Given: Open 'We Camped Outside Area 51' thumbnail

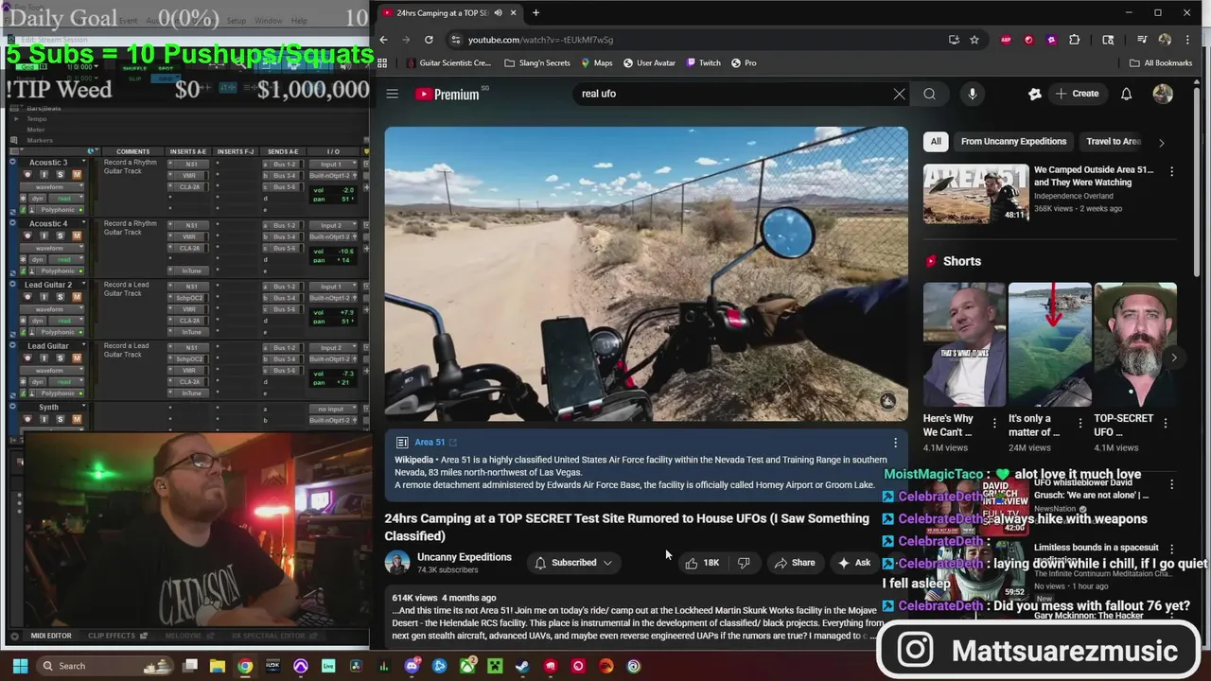Looking at the screenshot, I should pyautogui.click(x=975, y=194).
